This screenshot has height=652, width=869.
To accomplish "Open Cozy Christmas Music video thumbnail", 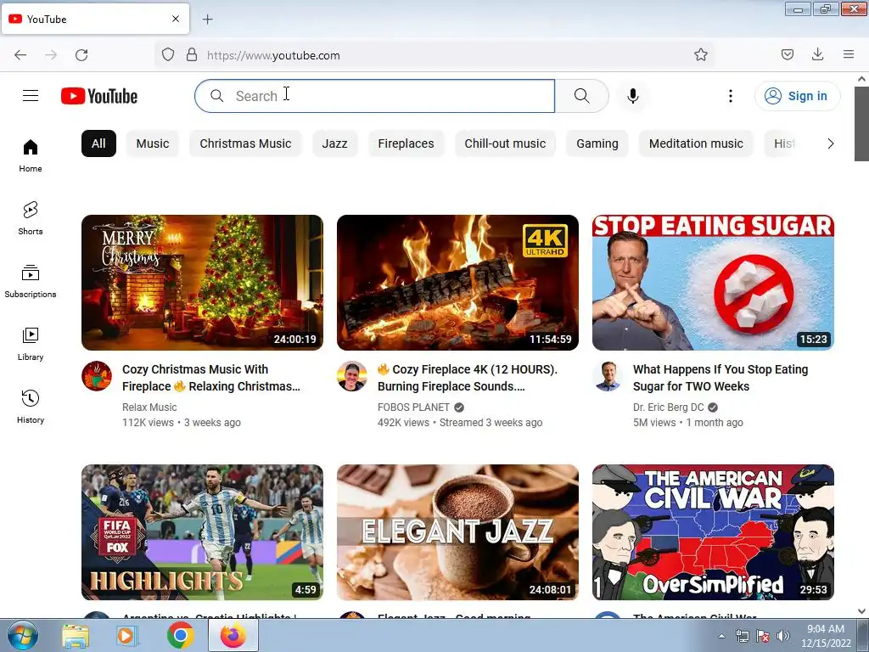I will click(202, 283).
